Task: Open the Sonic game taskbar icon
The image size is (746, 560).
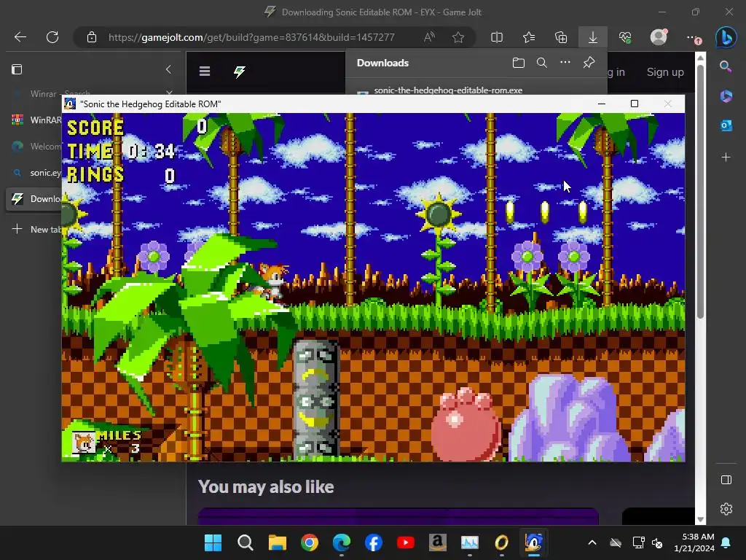Action: 533,542
